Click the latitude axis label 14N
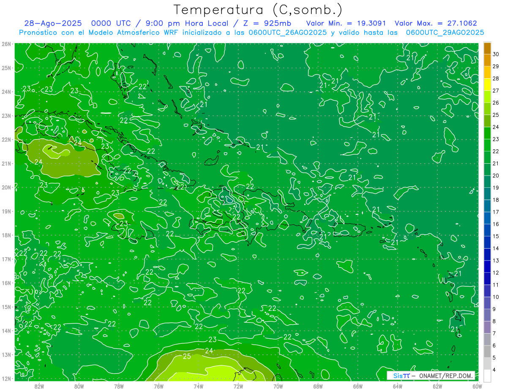Image resolution: width=507 pixels, height=392 pixels. click(6, 331)
